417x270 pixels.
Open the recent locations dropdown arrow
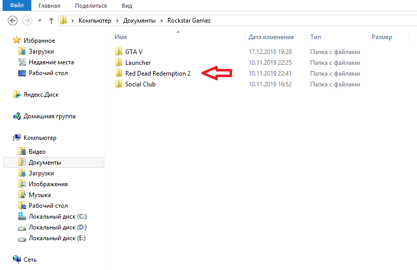coord(40,21)
